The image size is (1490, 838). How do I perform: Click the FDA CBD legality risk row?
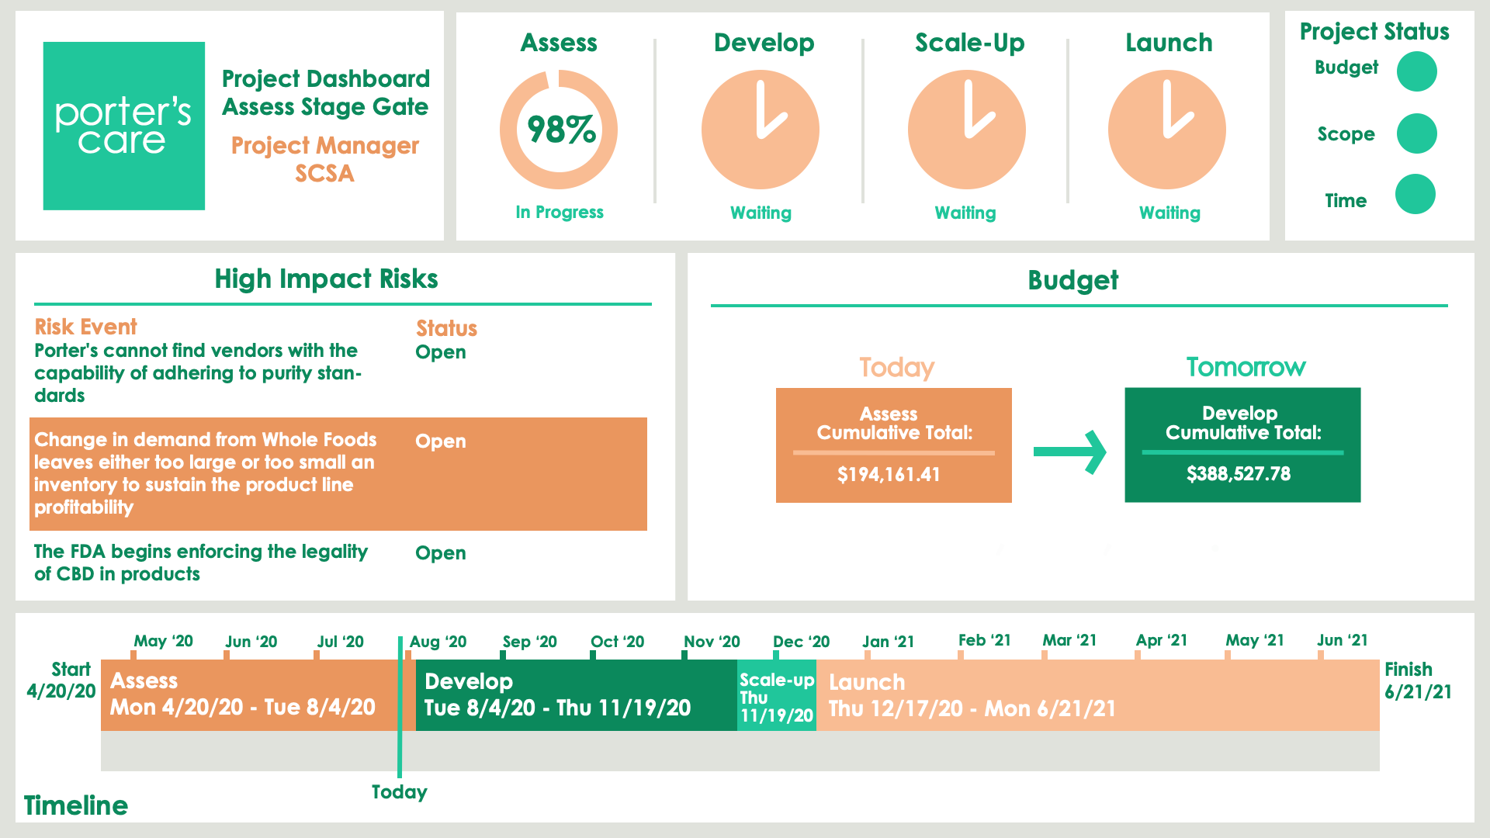pos(202,563)
